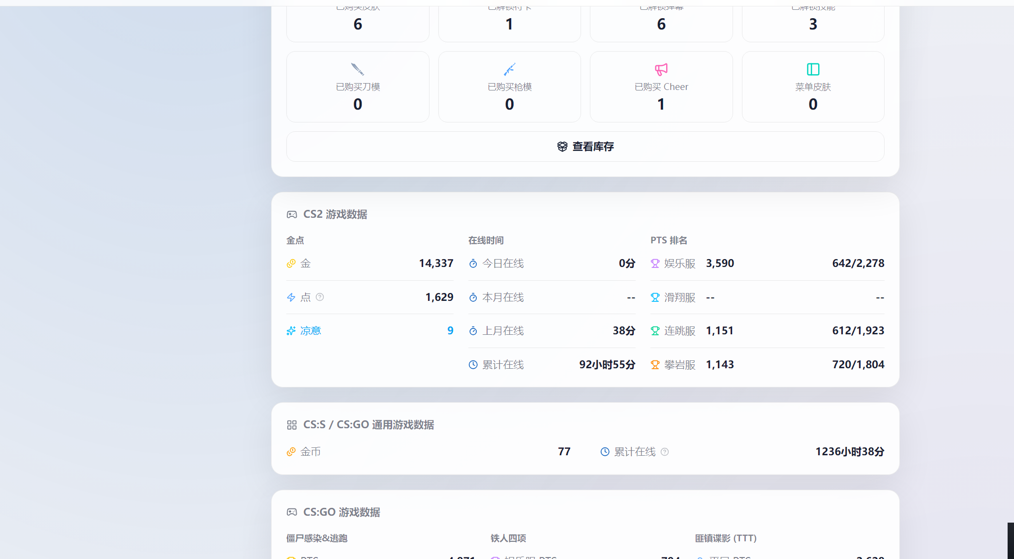This screenshot has width=1014, height=559.
Task: Select total online time 1236小时38分
Action: (x=850, y=452)
